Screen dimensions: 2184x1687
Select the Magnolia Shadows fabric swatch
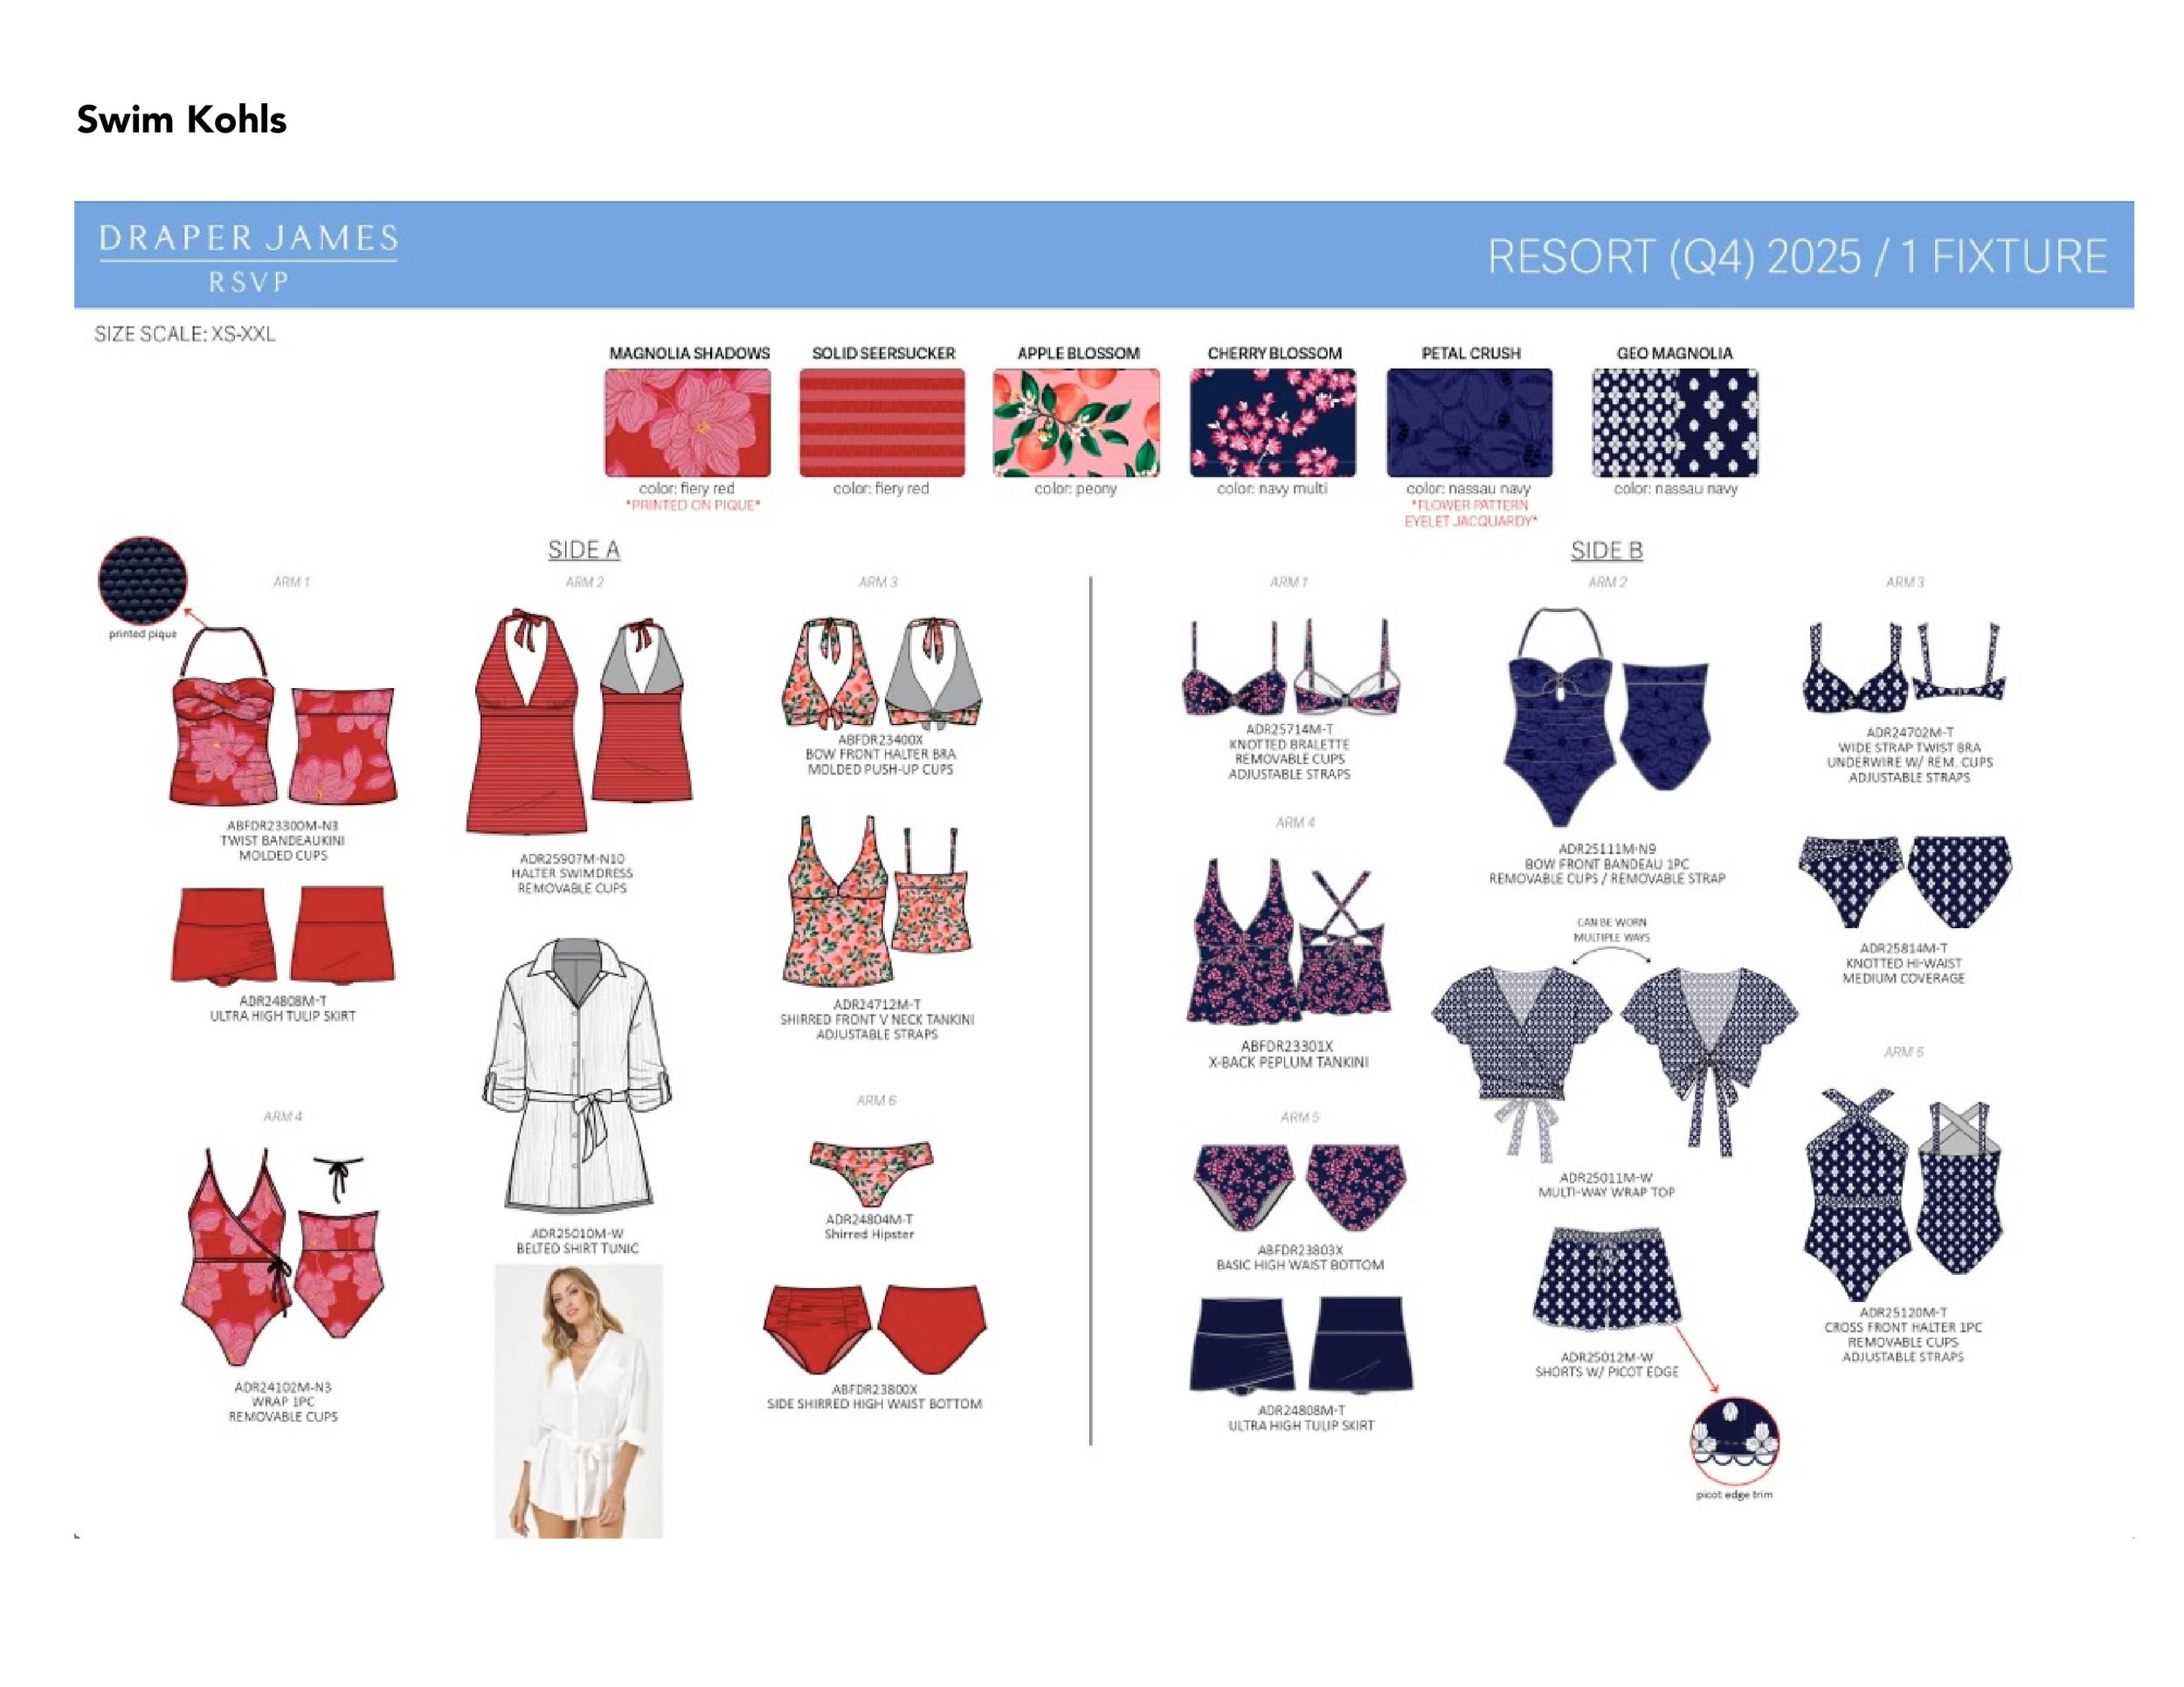point(687,423)
